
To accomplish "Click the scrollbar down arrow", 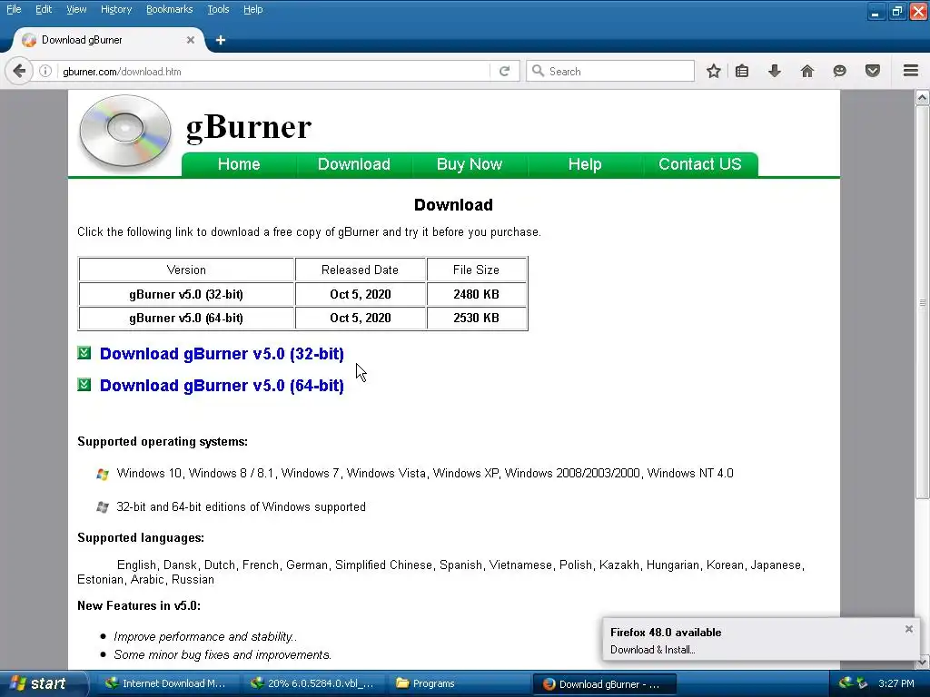I will 923,662.
